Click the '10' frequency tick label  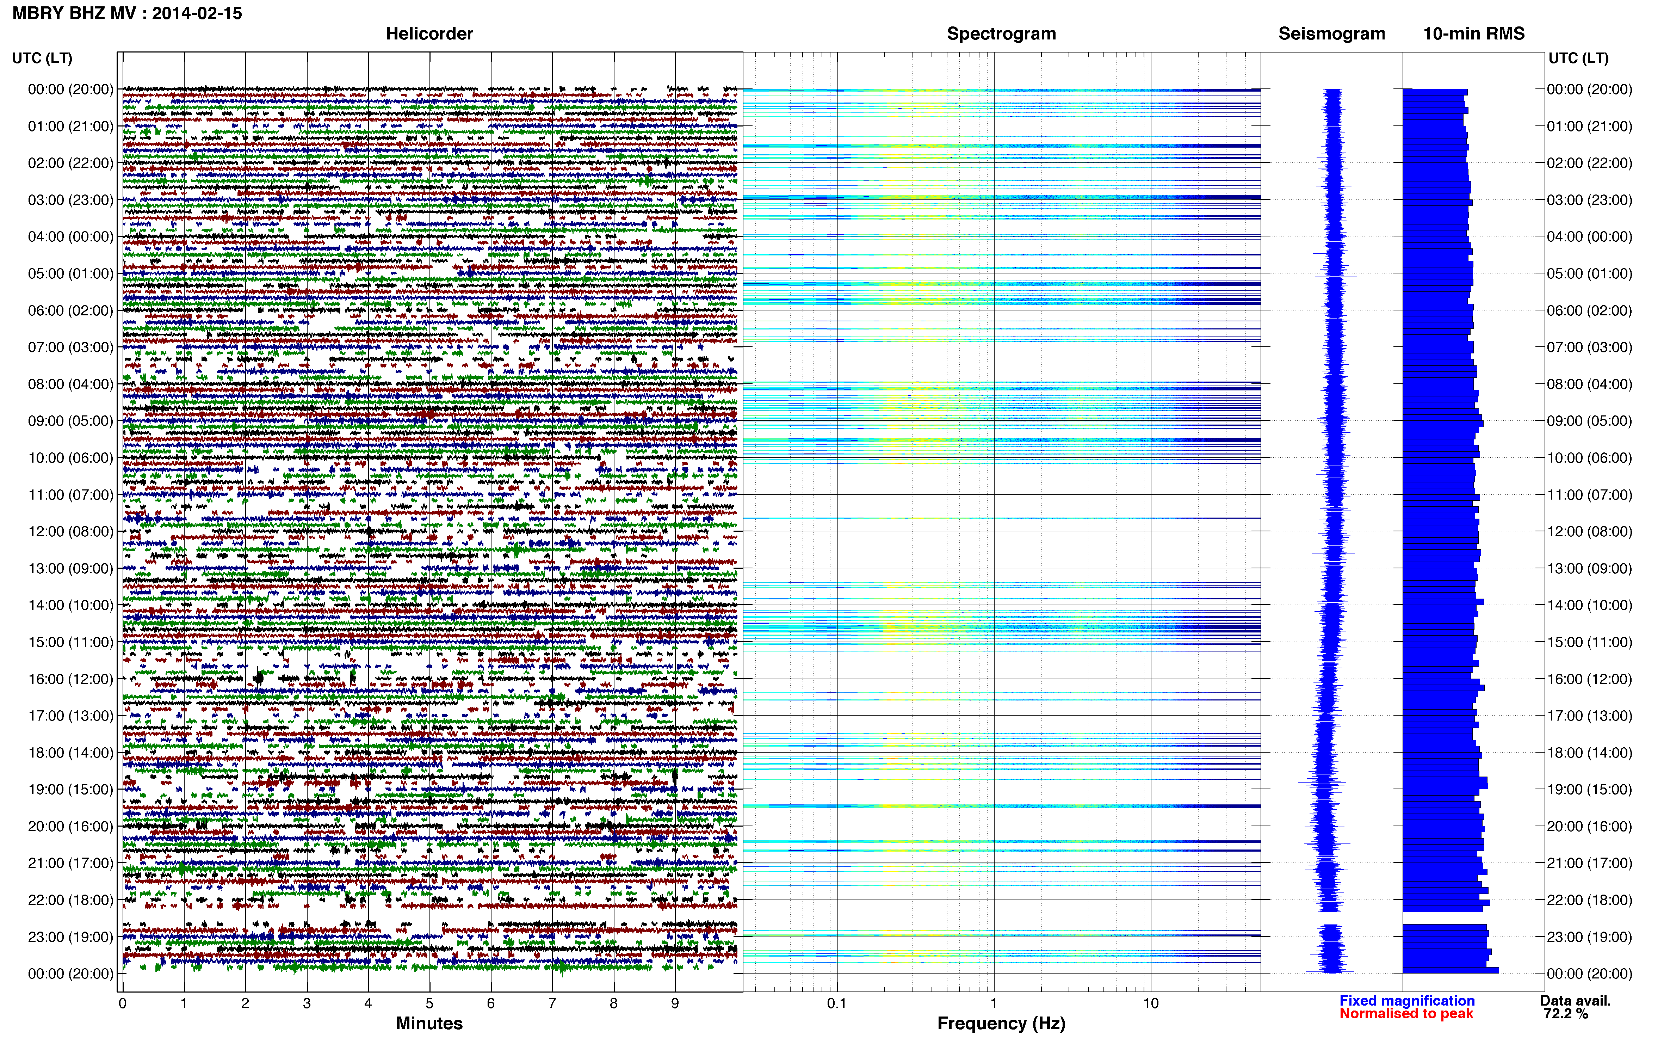(1150, 1003)
